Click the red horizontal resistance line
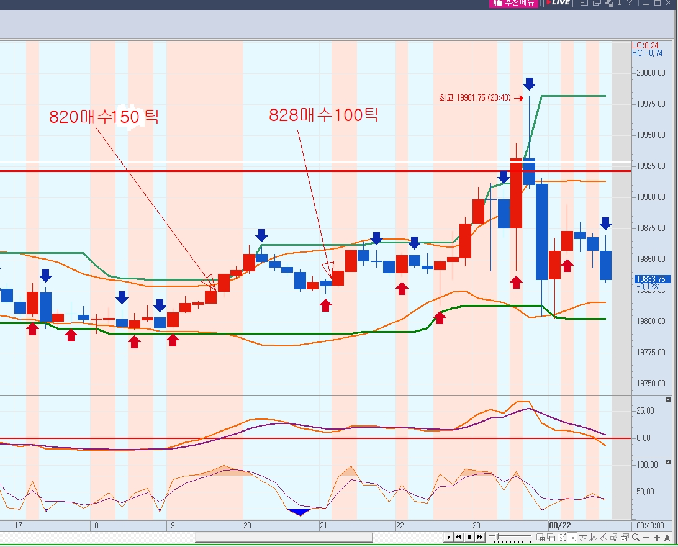This screenshot has height=547, width=678. pos(315,171)
